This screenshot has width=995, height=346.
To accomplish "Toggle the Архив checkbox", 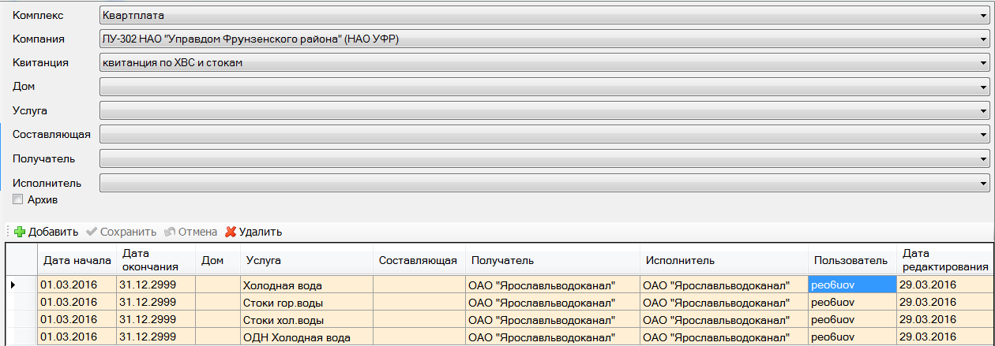I will click(17, 200).
